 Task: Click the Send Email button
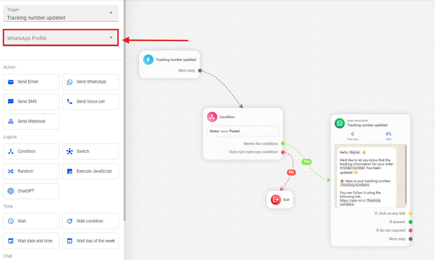(31, 82)
